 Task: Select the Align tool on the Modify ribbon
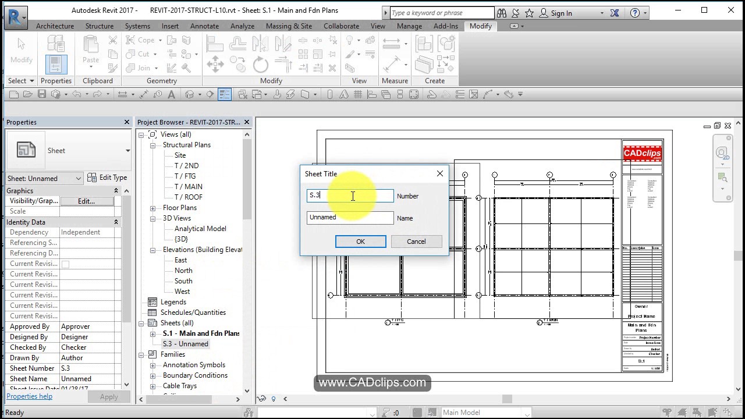click(214, 44)
